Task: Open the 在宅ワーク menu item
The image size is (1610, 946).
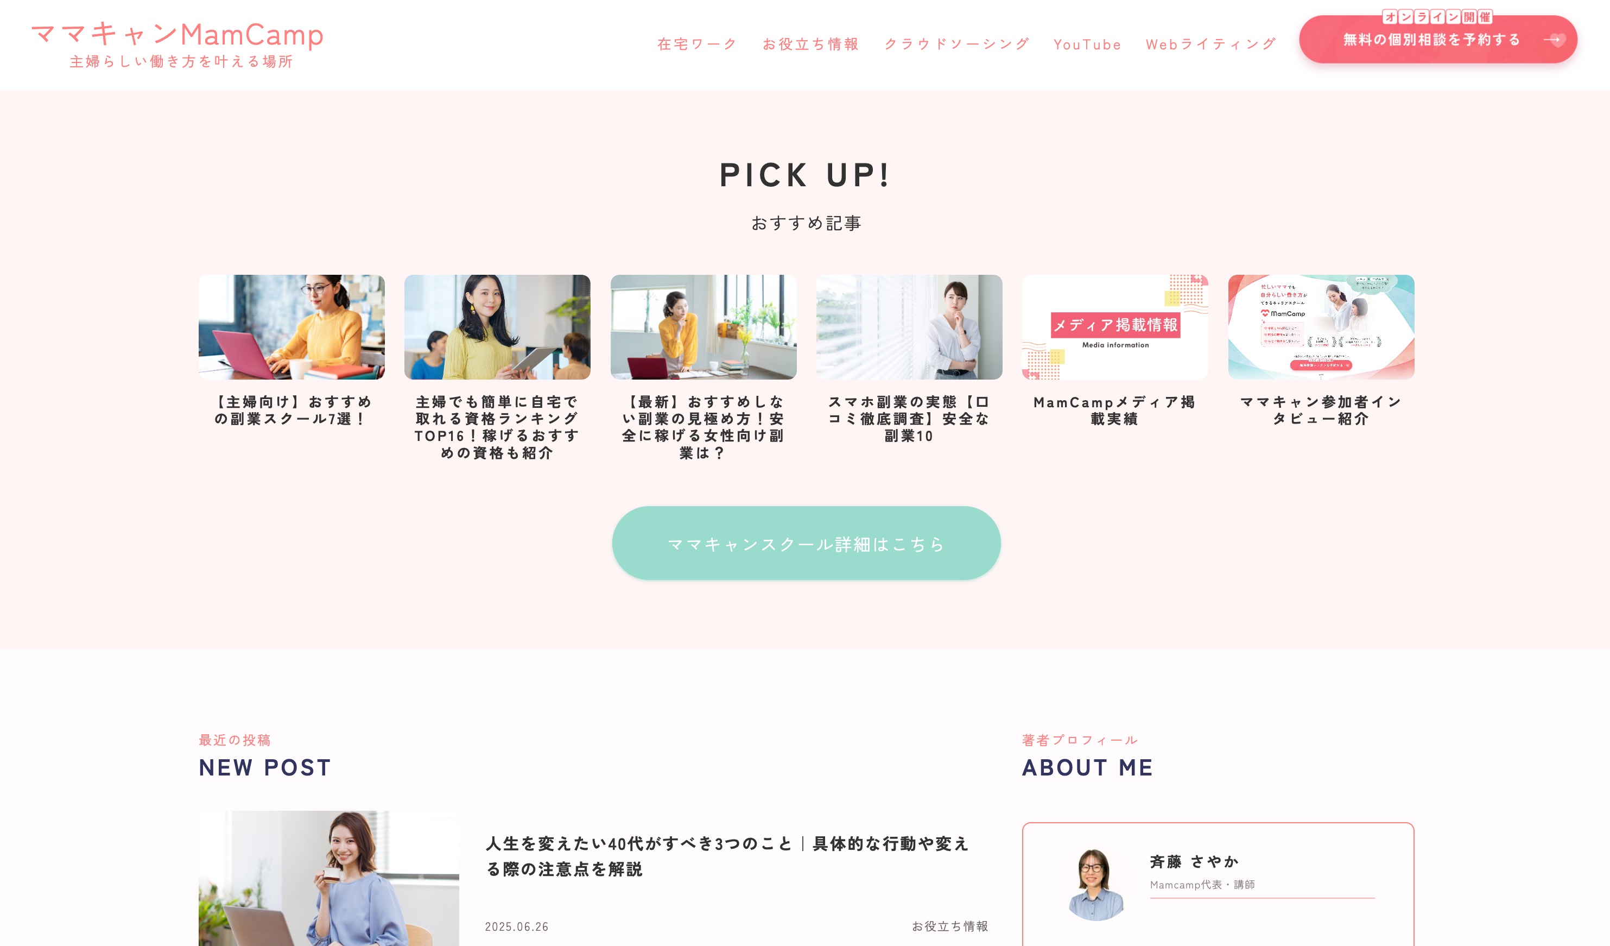Action: 696,44
